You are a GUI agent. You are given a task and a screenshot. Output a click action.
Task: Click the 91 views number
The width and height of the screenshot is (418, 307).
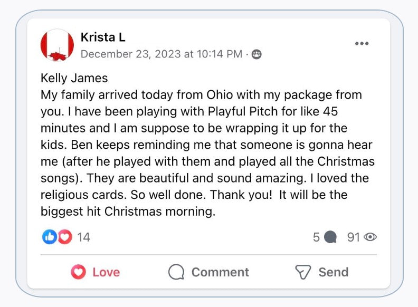[353, 237]
